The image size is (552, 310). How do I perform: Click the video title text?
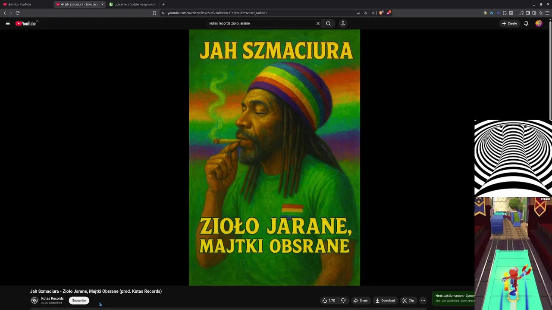96,291
